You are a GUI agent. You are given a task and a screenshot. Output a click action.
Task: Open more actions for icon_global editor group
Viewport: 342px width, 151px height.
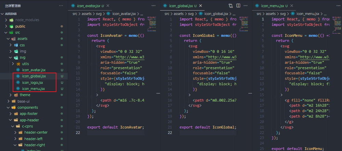click(x=246, y=6)
